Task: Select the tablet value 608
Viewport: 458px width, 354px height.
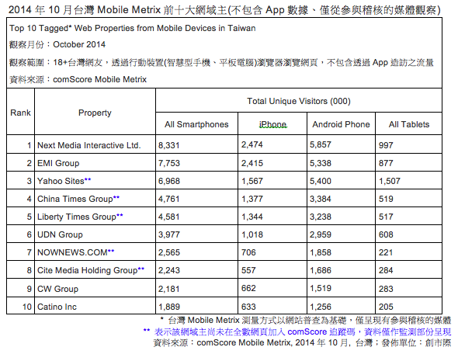Action: coord(386,234)
